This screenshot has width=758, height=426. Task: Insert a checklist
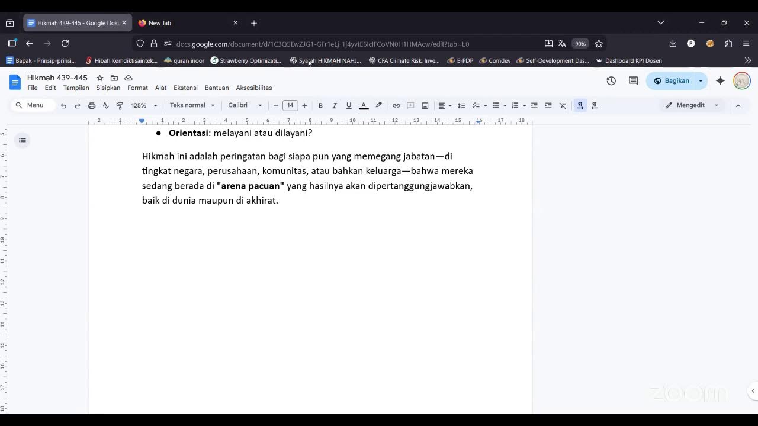pos(476,105)
